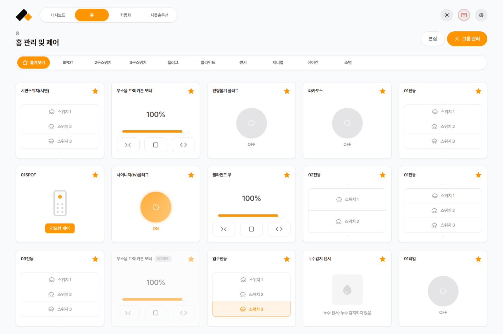The image size is (503, 334).
Task: Click the star on 누수감지 센서 card
Action: click(x=383, y=259)
